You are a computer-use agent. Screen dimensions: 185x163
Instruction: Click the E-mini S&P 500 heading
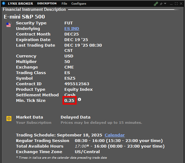[24, 17]
